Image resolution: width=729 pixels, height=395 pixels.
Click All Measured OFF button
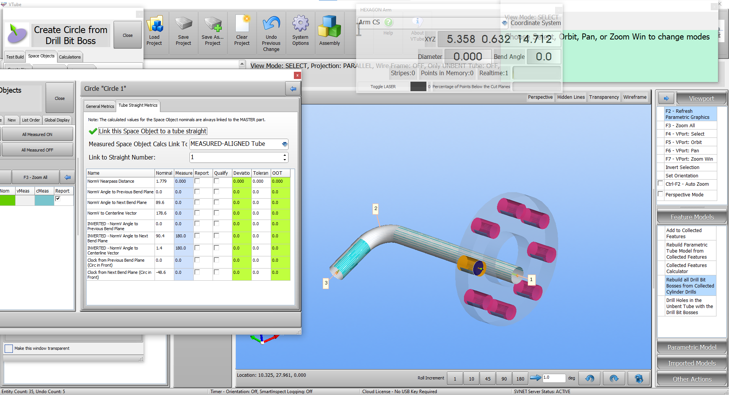coord(37,150)
